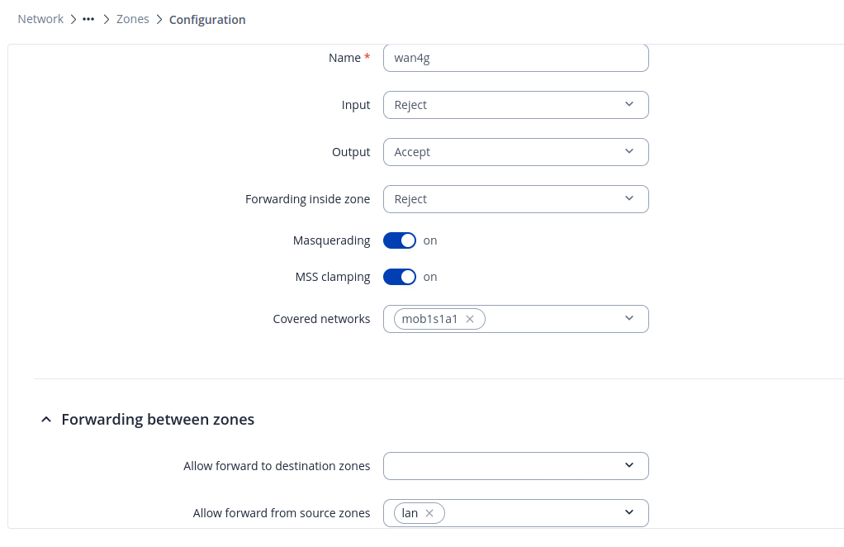Open the Allow forward to destination zones field
The height and width of the screenshot is (547, 844).
(x=504, y=466)
